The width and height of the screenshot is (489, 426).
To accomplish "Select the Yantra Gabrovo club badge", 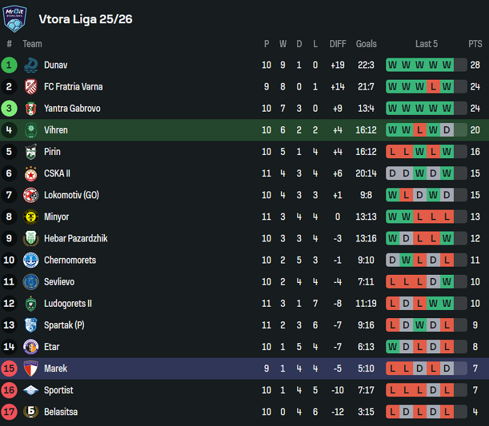I will click(31, 109).
